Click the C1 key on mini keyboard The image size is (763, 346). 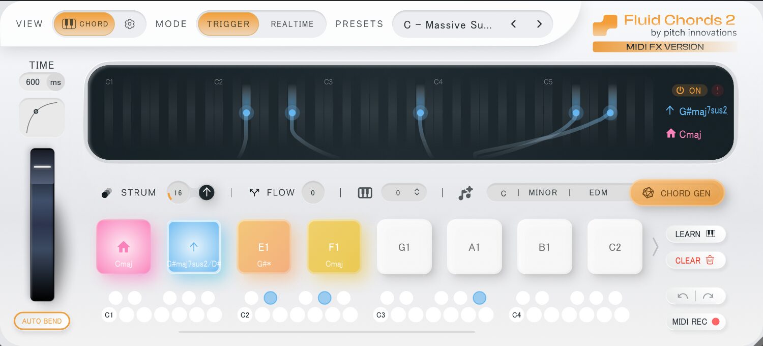pos(109,315)
